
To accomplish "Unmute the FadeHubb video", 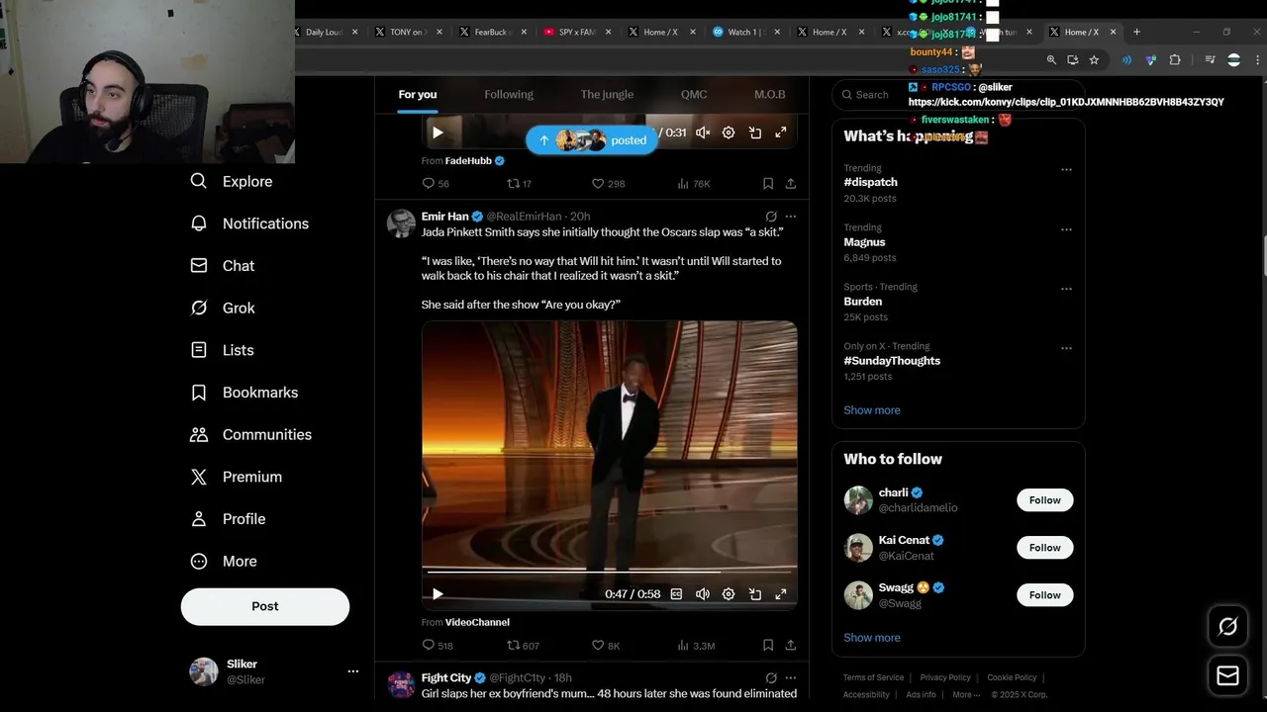I will click(703, 133).
